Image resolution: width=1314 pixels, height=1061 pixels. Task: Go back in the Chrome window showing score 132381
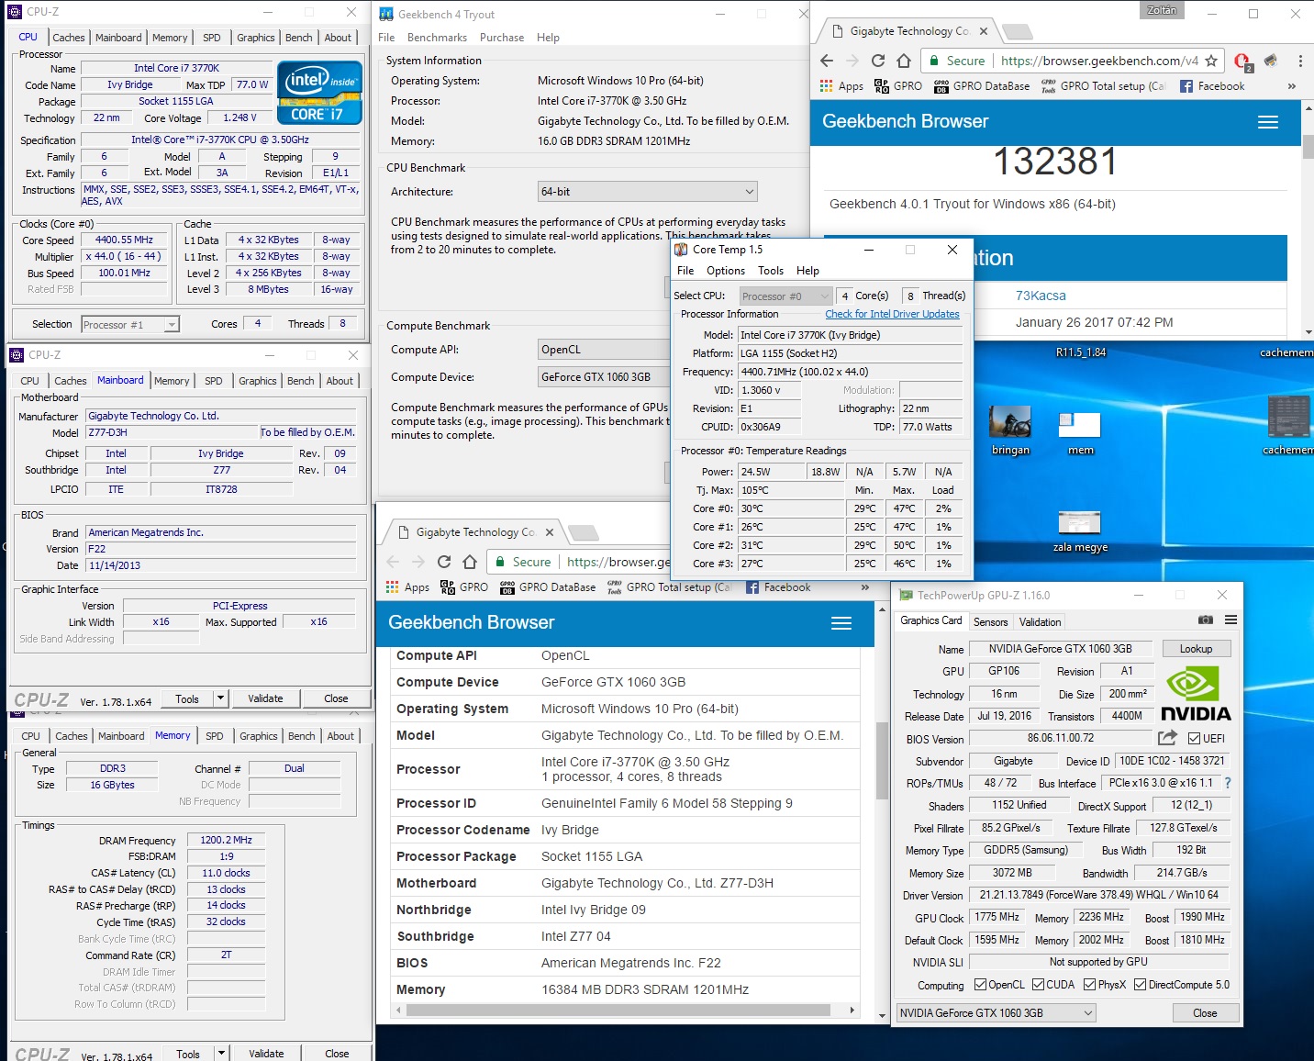pos(827,61)
